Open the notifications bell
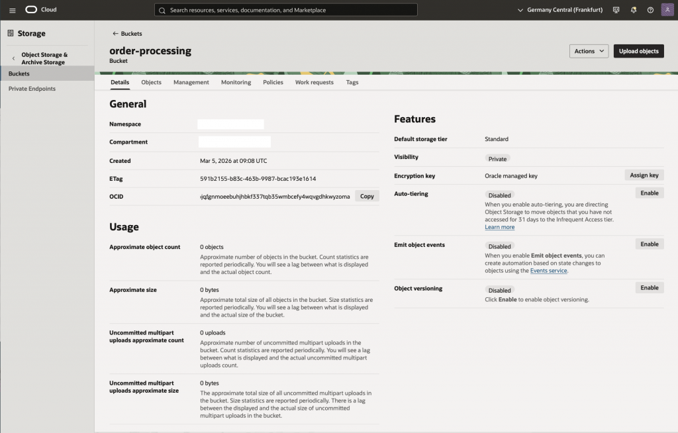This screenshot has height=433, width=678. pyautogui.click(x=633, y=10)
